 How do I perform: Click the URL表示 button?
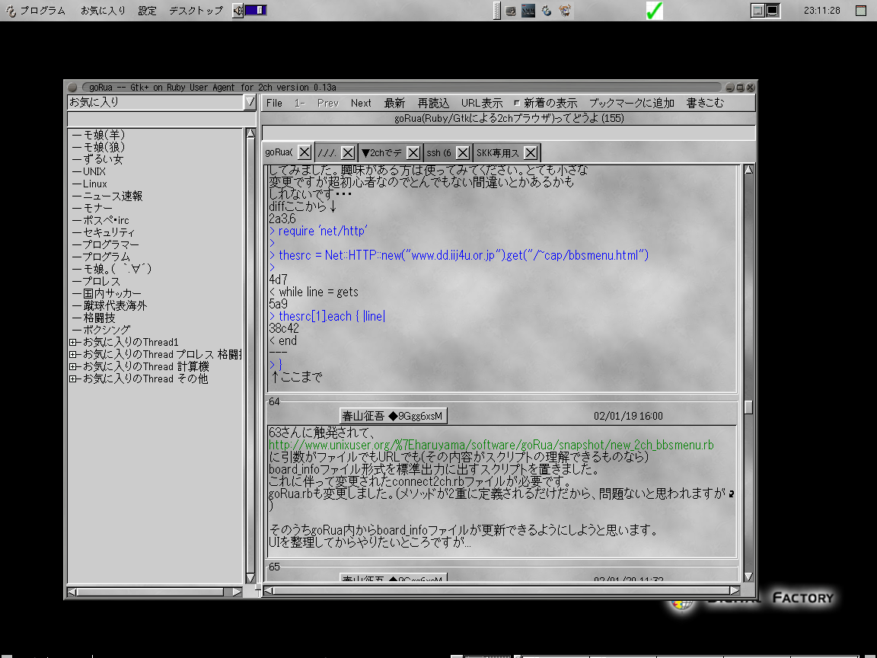tap(482, 103)
